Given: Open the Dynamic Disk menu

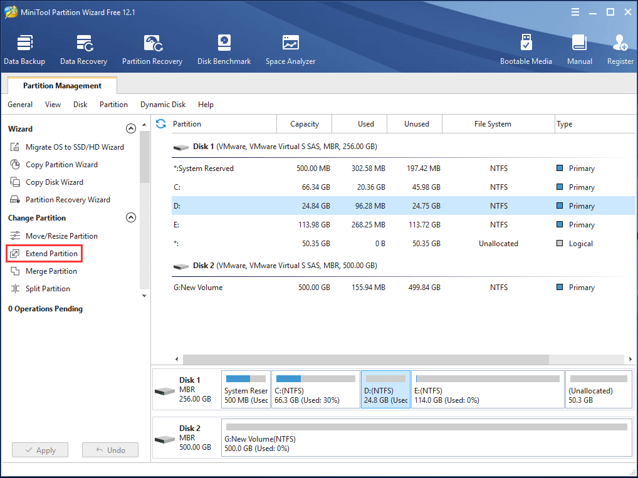Looking at the screenshot, I should tap(162, 105).
